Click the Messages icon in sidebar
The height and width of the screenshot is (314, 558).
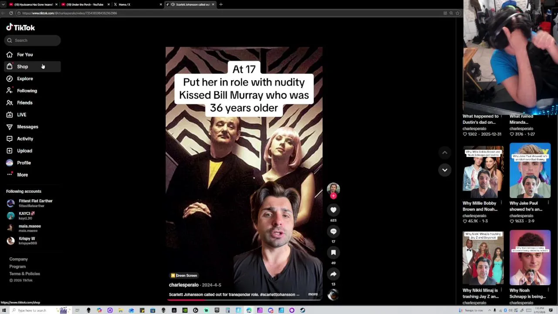pyautogui.click(x=10, y=126)
